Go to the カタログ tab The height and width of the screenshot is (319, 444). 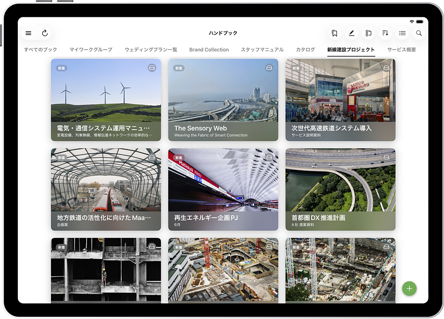click(305, 50)
